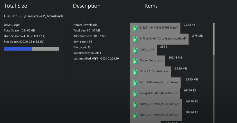Click the Total Size heading
Image resolution: width=237 pixels, height=123 pixels.
tap(15, 6)
